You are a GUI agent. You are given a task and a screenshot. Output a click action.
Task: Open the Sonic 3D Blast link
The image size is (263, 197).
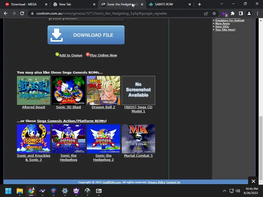coord(68,107)
